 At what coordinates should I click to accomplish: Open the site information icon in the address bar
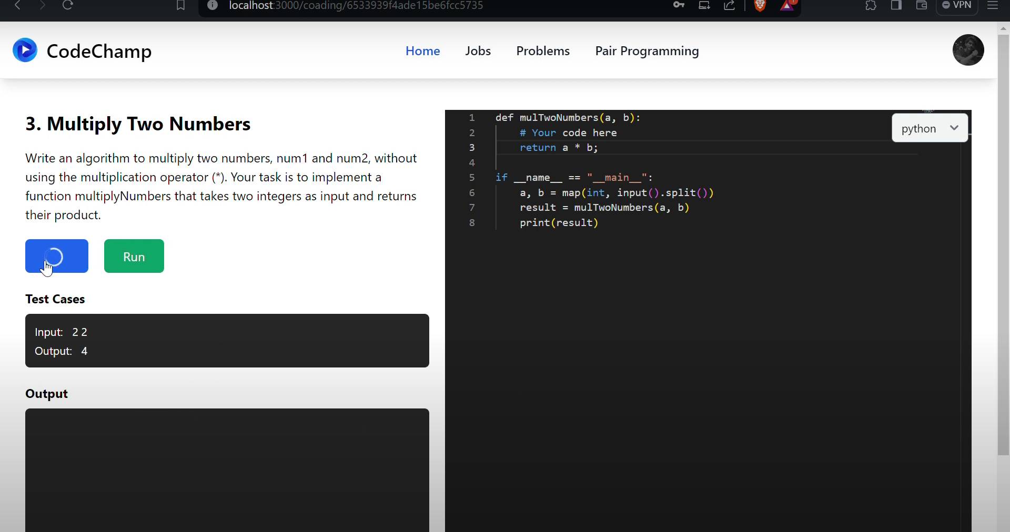pos(213,5)
